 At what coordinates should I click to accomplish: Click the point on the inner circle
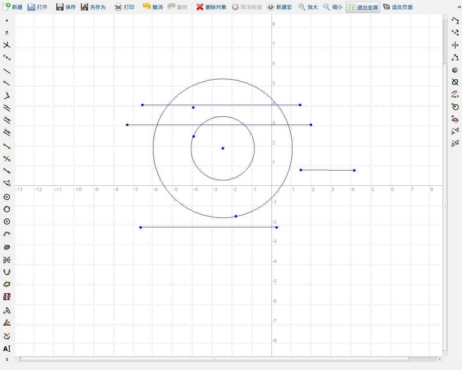pos(194,136)
